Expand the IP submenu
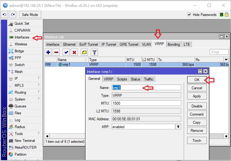 point(39,78)
